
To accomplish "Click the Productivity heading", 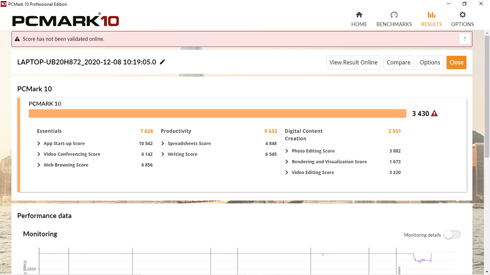I will [176, 131].
